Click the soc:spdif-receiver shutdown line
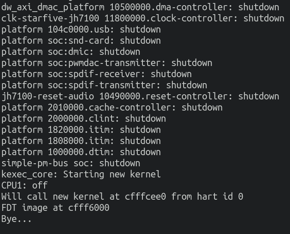Viewport: 290px width, 234px height. [97, 74]
